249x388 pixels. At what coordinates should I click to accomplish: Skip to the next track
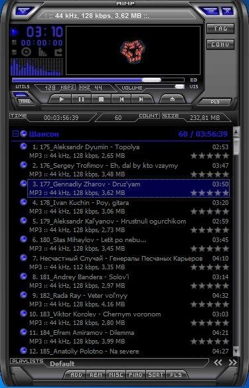click(x=141, y=99)
